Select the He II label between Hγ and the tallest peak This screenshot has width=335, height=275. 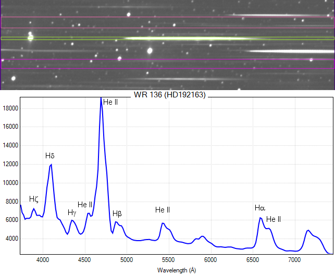pyautogui.click(x=85, y=205)
